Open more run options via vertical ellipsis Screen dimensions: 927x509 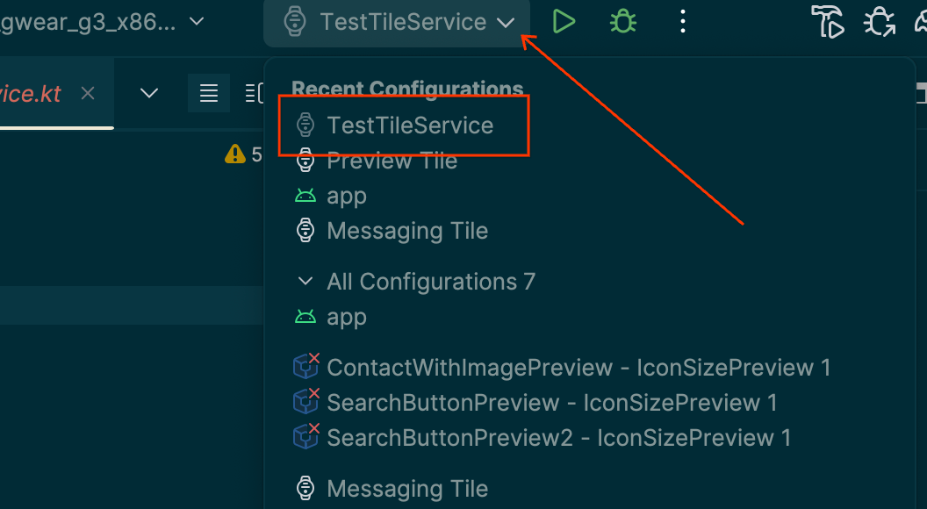tap(682, 21)
